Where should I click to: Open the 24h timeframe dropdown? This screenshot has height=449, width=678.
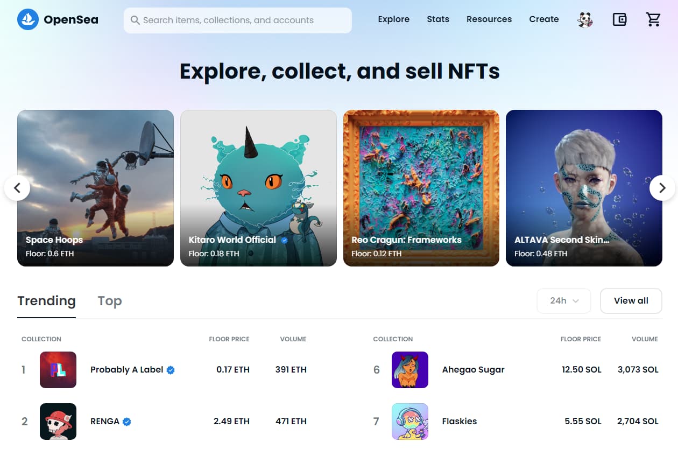coord(563,300)
